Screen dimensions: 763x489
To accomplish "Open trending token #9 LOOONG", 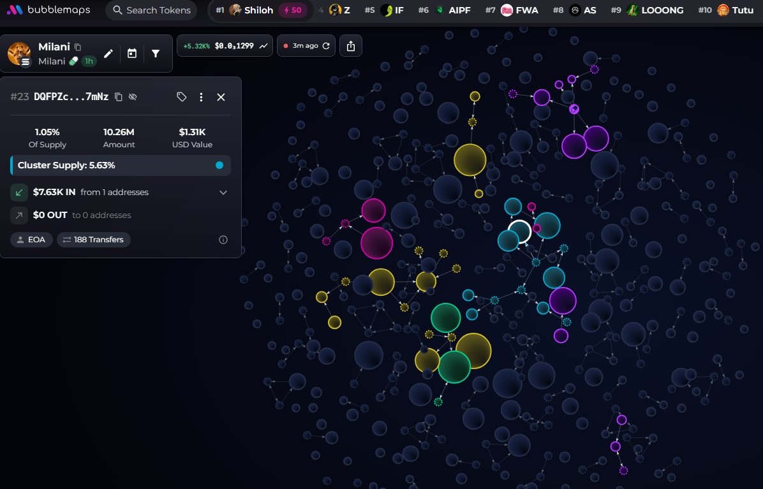I will (x=647, y=10).
